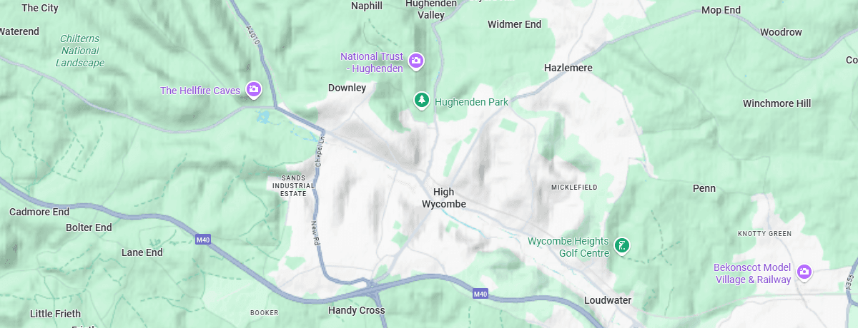The image size is (858, 328).
Task: Open the Hughenden Park green tree pin
Action: click(x=423, y=101)
